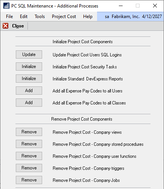The height and width of the screenshot is (189, 164).
Task: Click Update for Project Cost Users SQL Logins
Action: click(x=29, y=54)
